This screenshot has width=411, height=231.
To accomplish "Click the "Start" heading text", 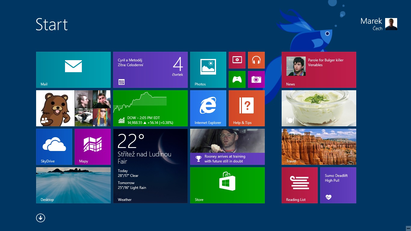I will 52,24.
